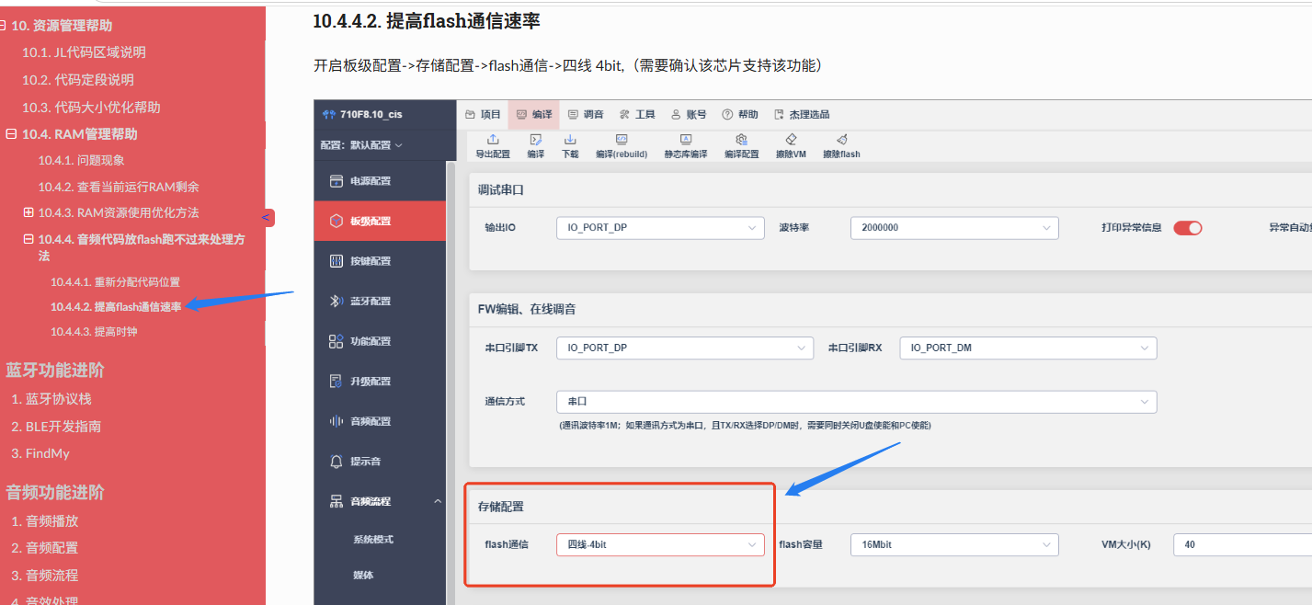Click the 擦除VM eraser icon
Image resolution: width=1312 pixels, height=605 pixels.
pyautogui.click(x=791, y=140)
